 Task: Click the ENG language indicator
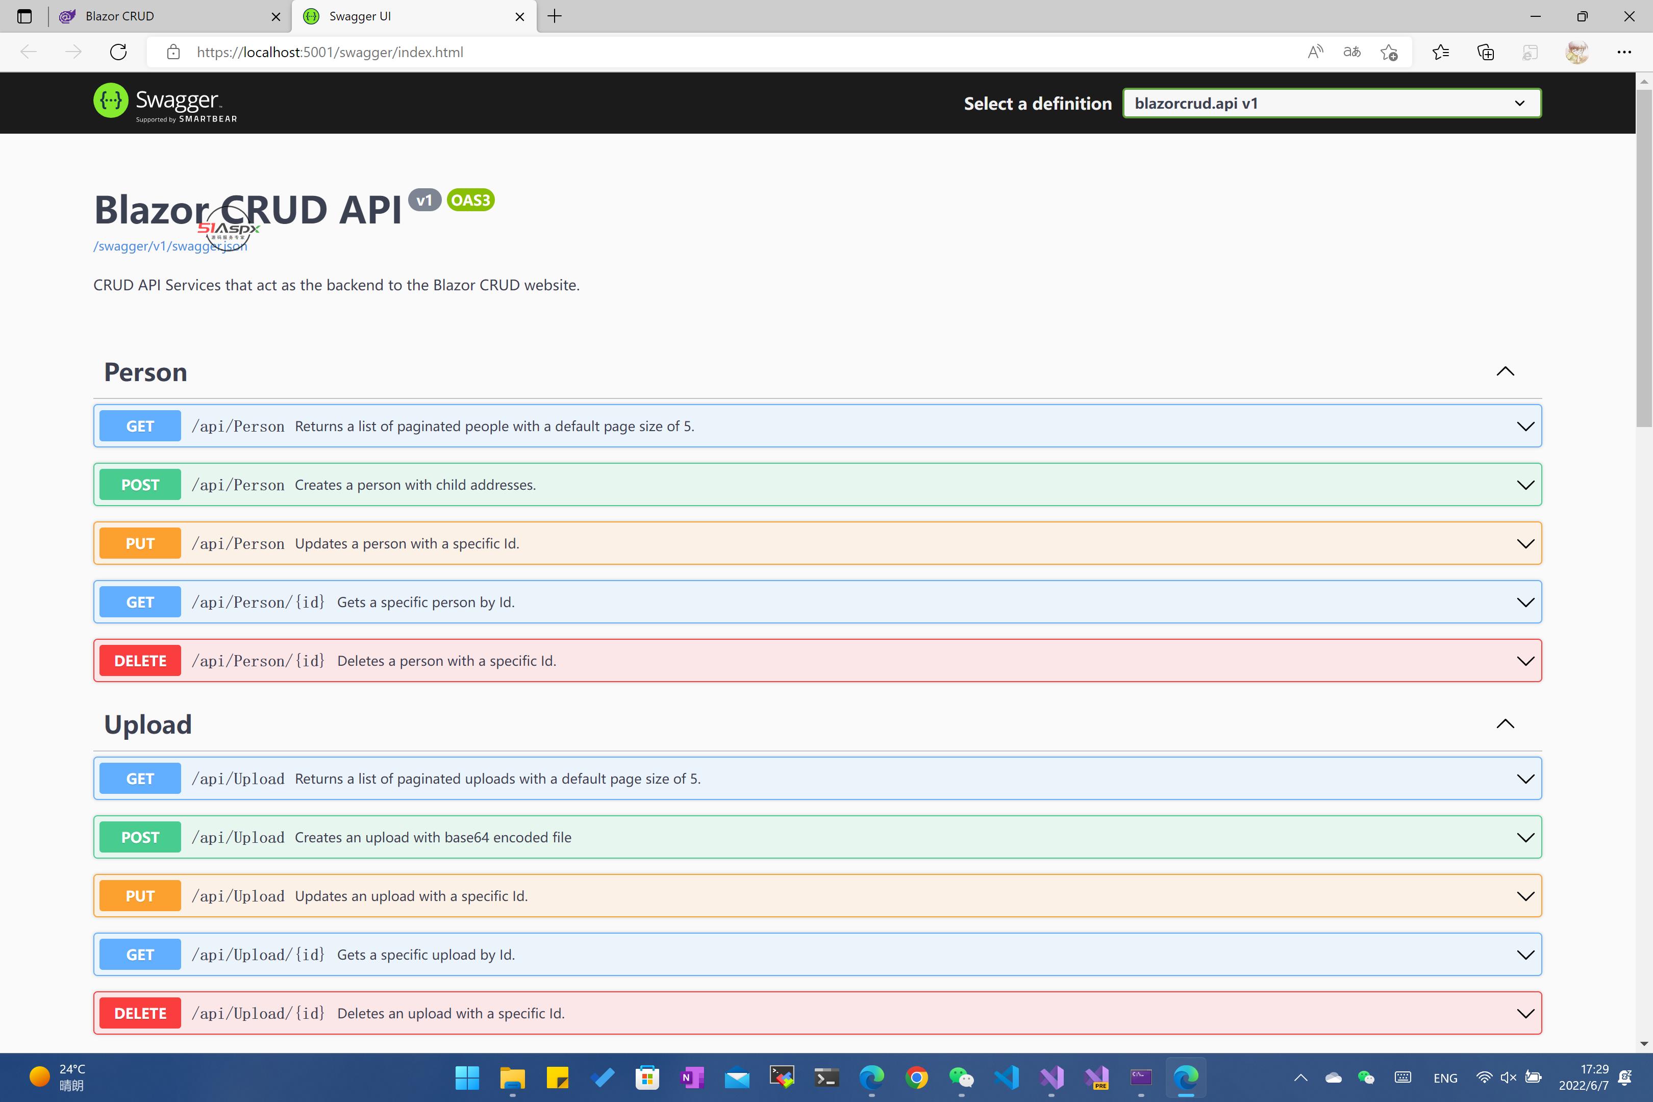1445,1078
